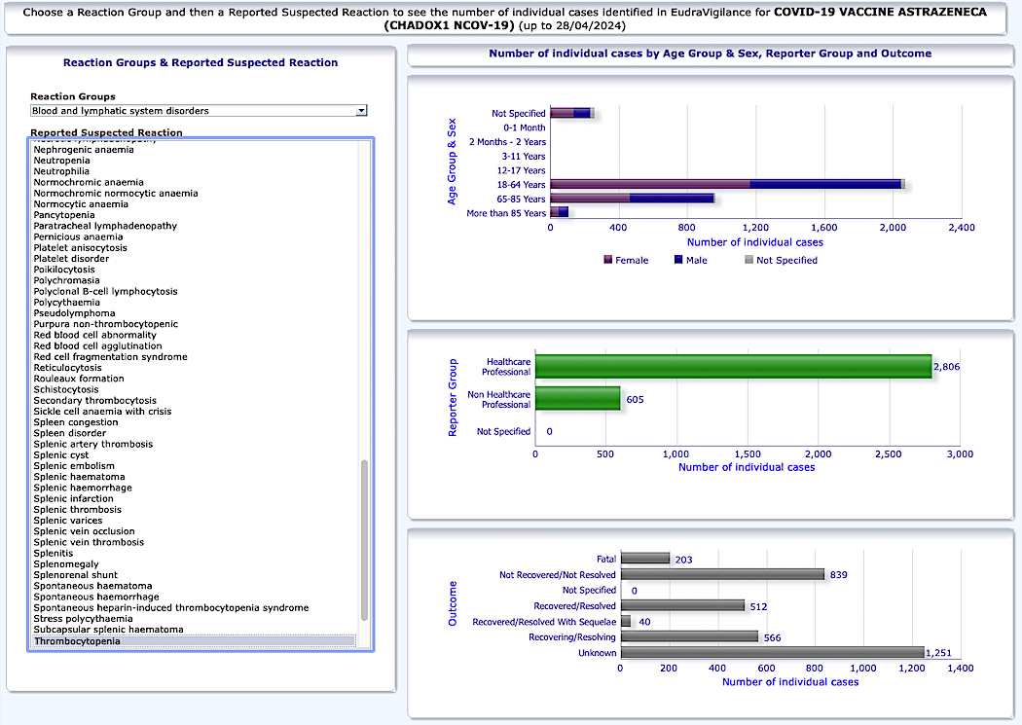Click the reaction list scrollbar thumb

pos(364,541)
